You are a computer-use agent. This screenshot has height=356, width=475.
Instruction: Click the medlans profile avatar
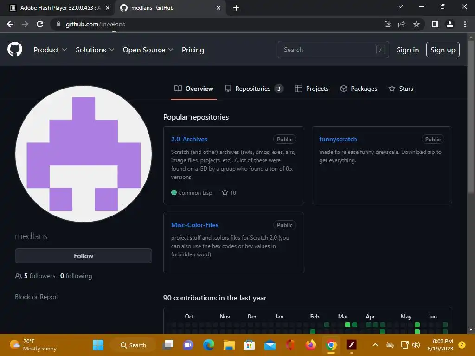83,154
